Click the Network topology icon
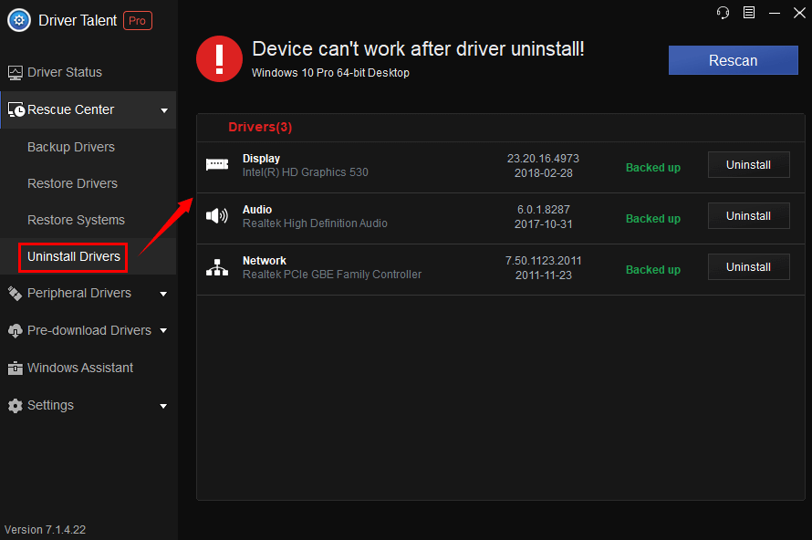 (x=217, y=267)
